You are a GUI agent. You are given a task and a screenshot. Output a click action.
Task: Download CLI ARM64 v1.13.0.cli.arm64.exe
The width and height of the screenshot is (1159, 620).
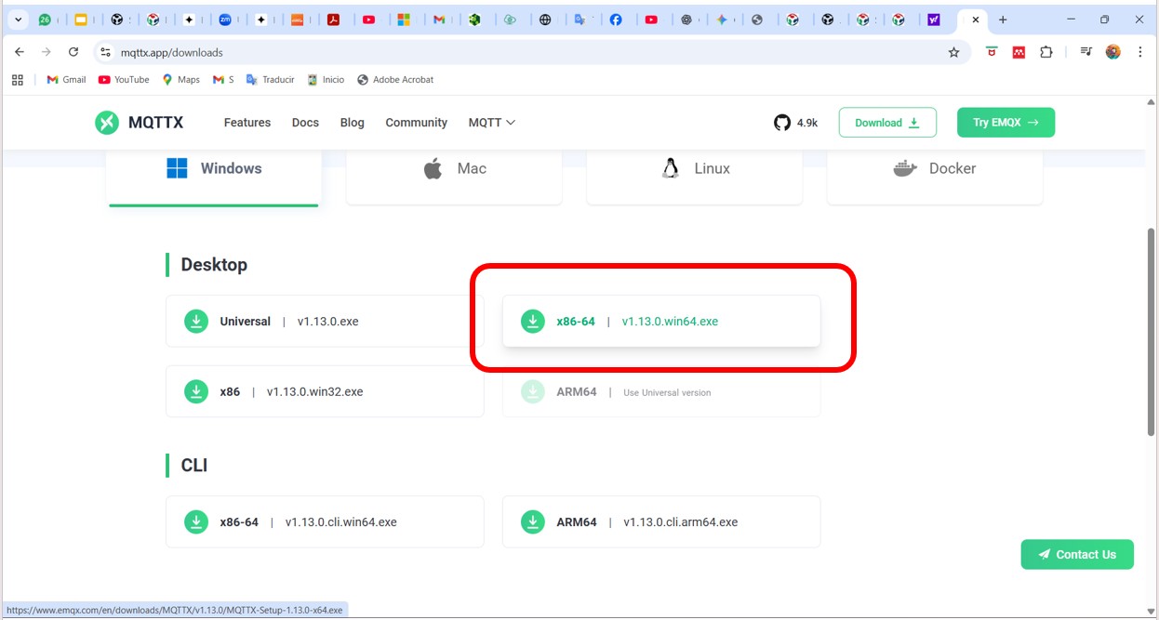pos(661,521)
